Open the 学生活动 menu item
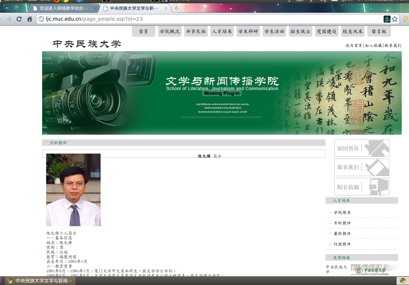This screenshot has width=409, height=285. tap(274, 31)
